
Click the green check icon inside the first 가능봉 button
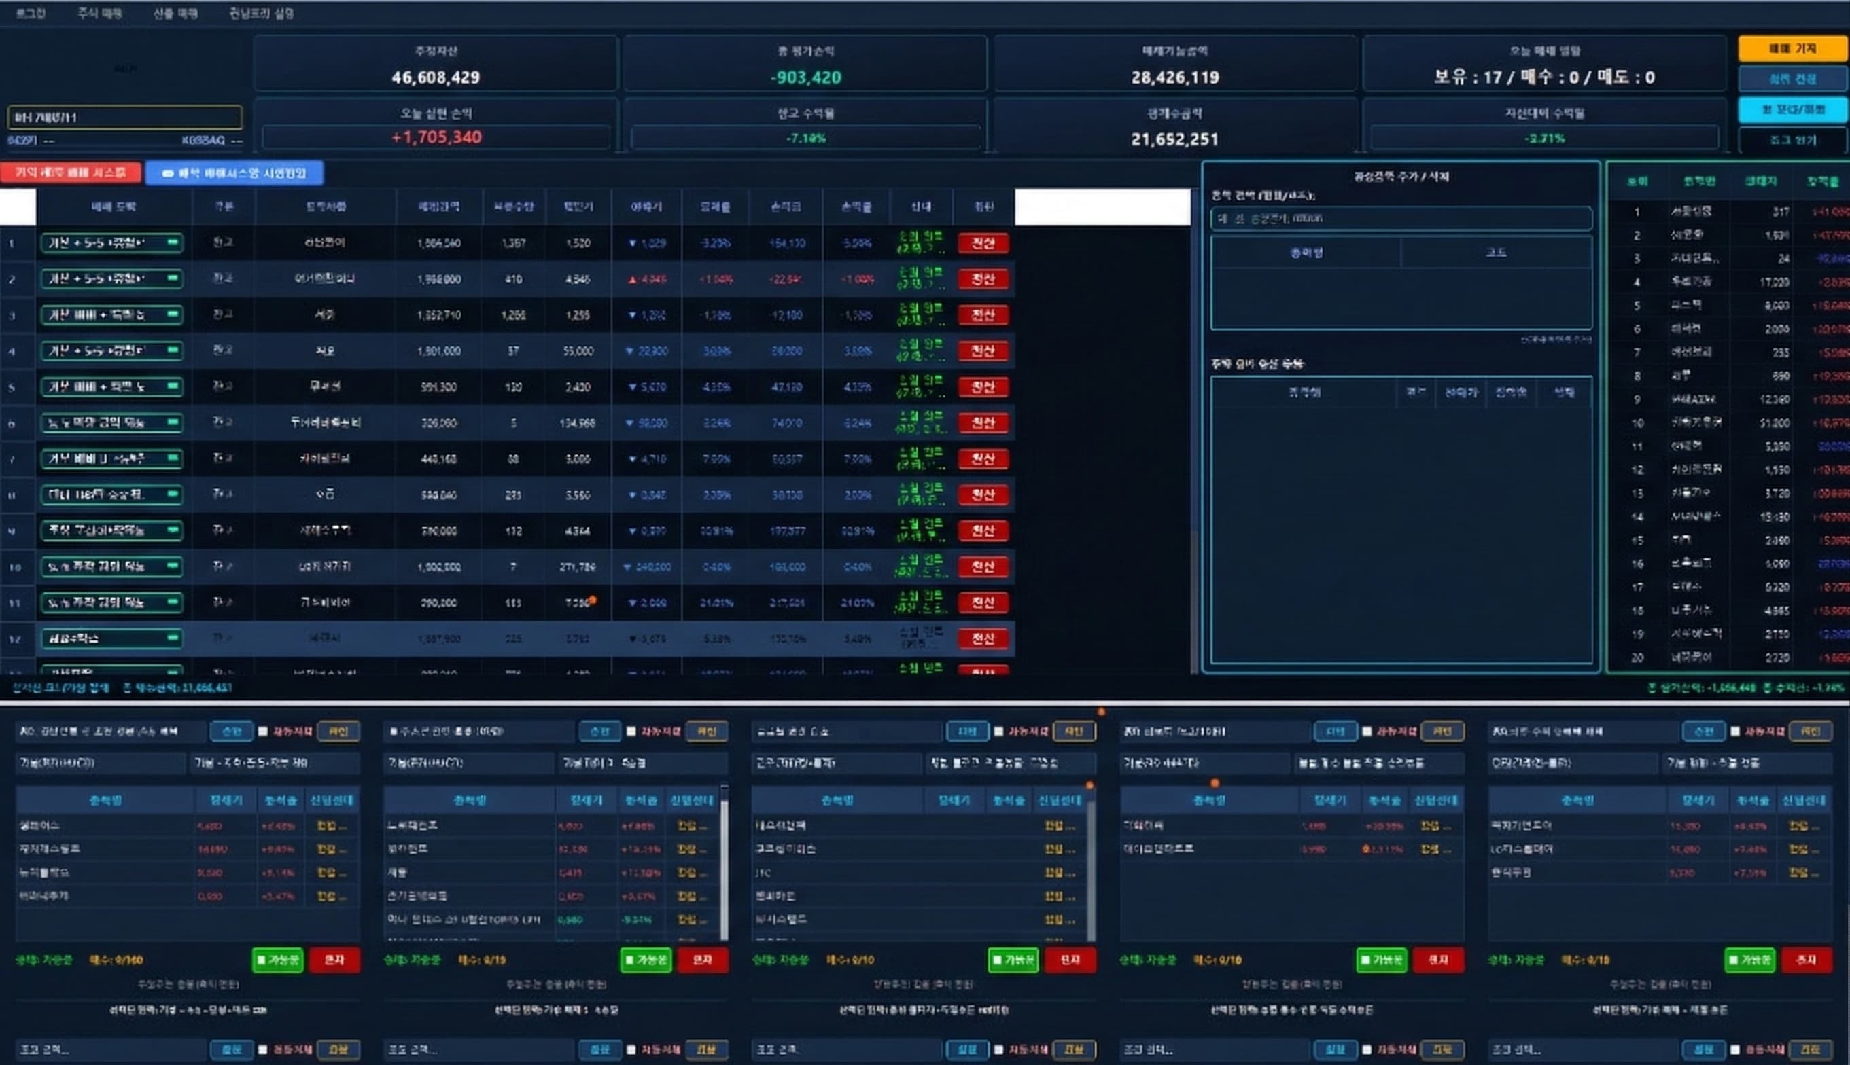(262, 960)
